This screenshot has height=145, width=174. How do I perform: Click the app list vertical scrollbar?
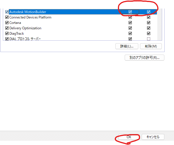(x=160, y=24)
